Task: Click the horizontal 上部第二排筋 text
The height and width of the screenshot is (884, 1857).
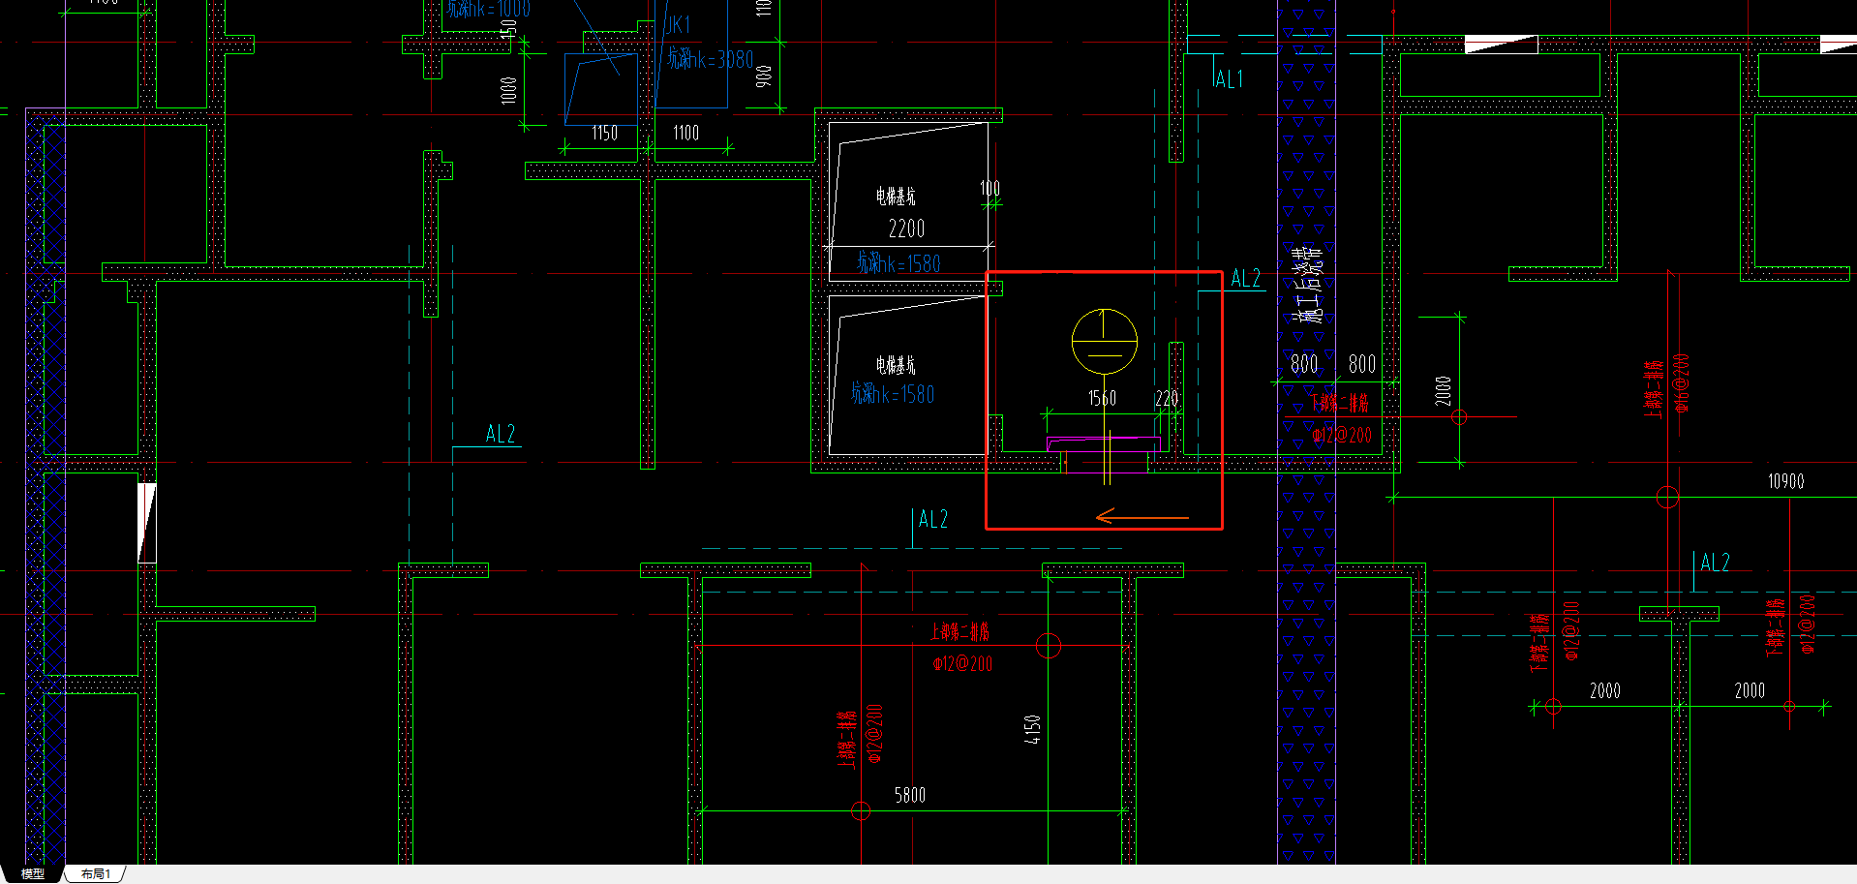Action: tap(960, 631)
